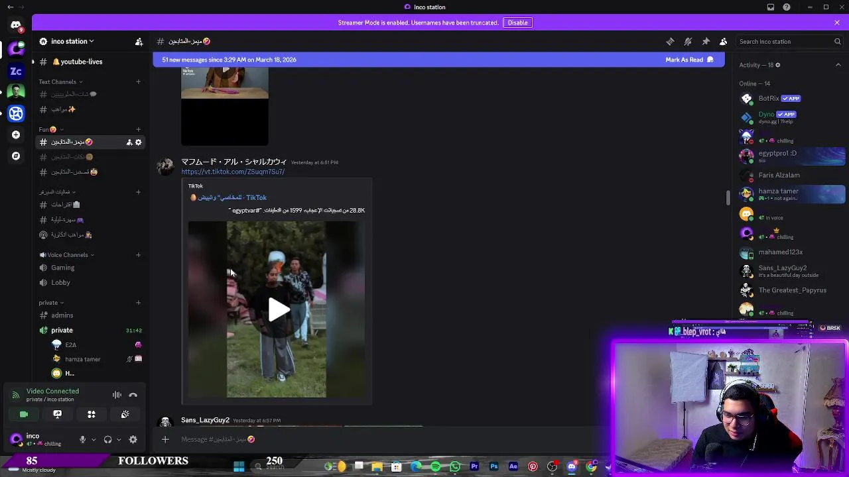Open User Settings gear icon
This screenshot has width=849, height=477.
(133, 439)
